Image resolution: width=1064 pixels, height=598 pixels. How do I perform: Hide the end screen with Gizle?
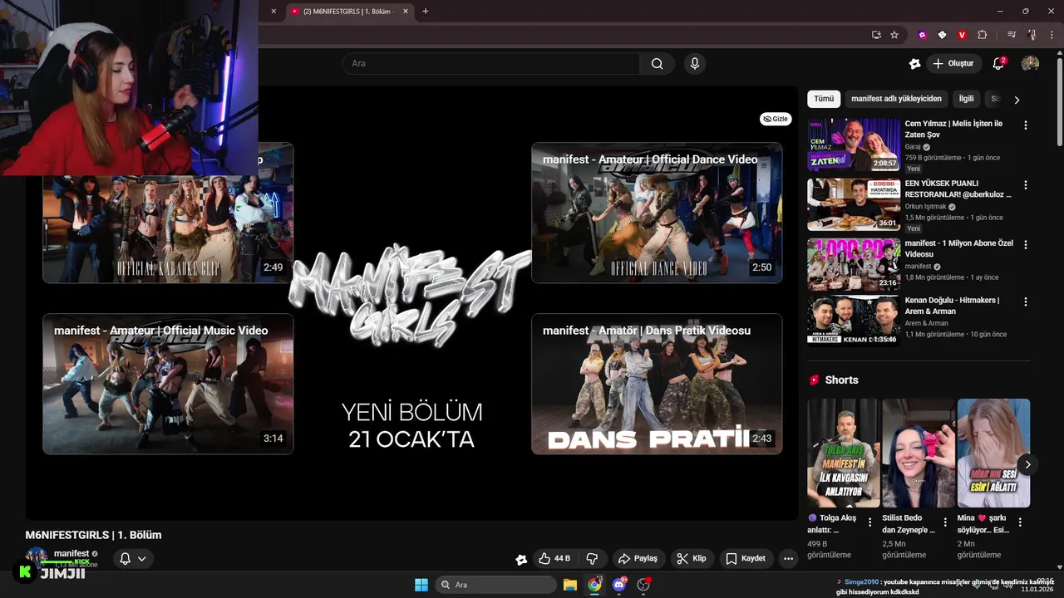[x=776, y=119]
